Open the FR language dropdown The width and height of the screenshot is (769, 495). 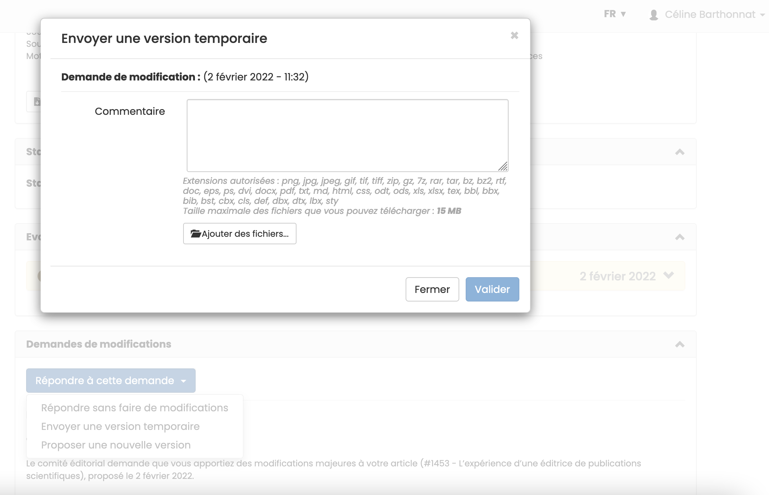(614, 14)
